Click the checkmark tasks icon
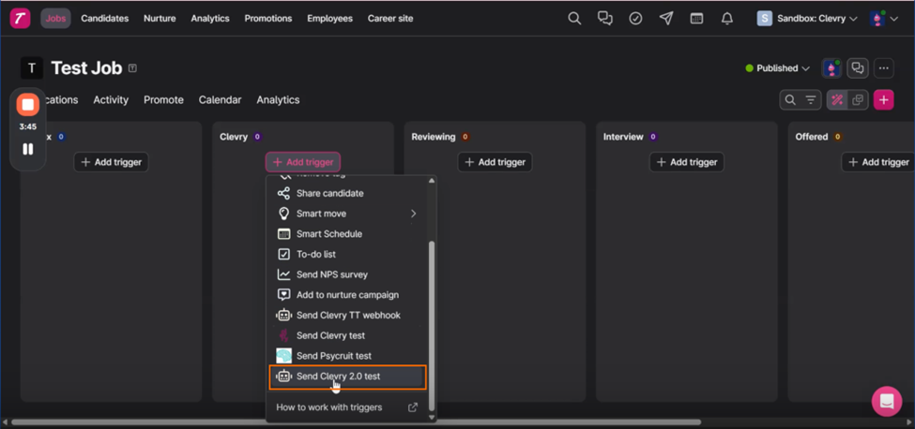The height and width of the screenshot is (429, 915). pos(635,19)
